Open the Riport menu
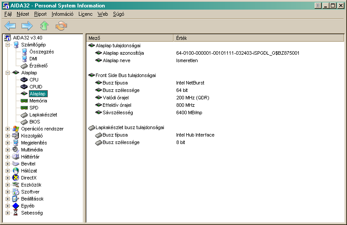Viewport: 347px width, 225px height. pos(40,14)
